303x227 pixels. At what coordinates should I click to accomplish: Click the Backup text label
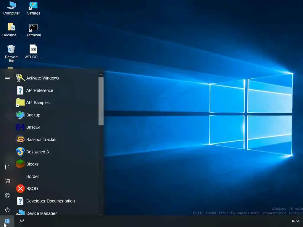pos(33,115)
